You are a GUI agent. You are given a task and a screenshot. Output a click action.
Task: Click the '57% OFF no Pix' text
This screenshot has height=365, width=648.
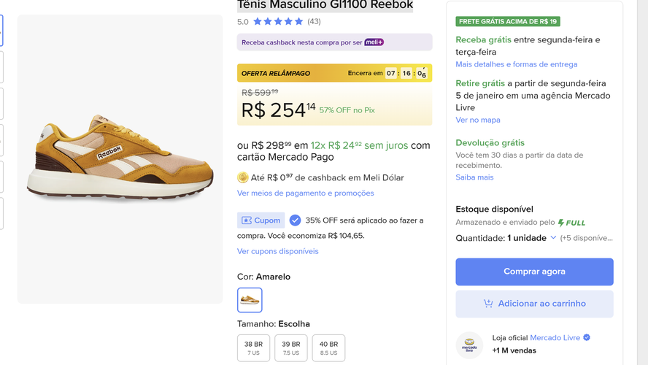tap(347, 110)
